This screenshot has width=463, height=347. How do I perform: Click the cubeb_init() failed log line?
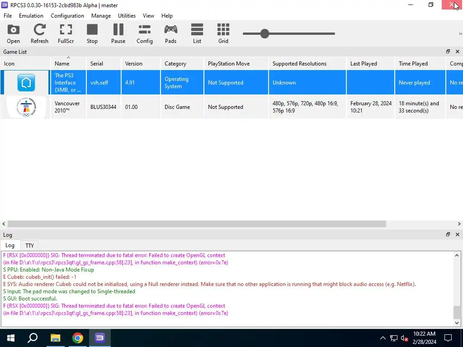pos(40,277)
